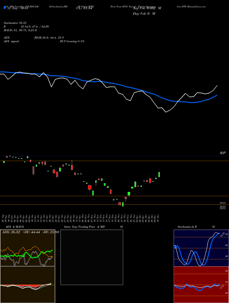This screenshot has width=229, height=303.
Task: Click the "MACD: 31, 30.75, 0.25 D" line
Action: coord(20,30)
